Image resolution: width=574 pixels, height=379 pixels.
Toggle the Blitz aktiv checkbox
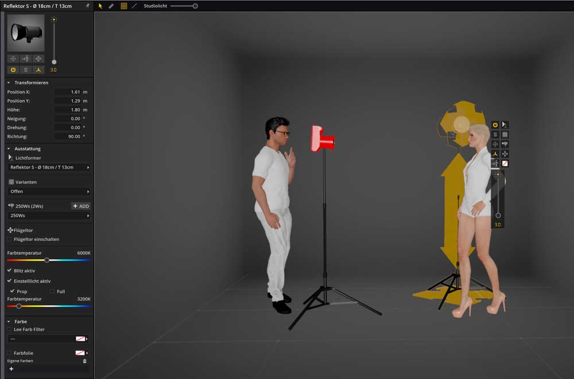tap(10, 271)
